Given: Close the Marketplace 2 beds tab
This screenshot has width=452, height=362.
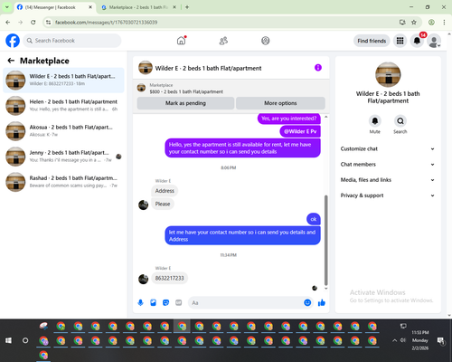Looking at the screenshot, I should pyautogui.click(x=174, y=7).
